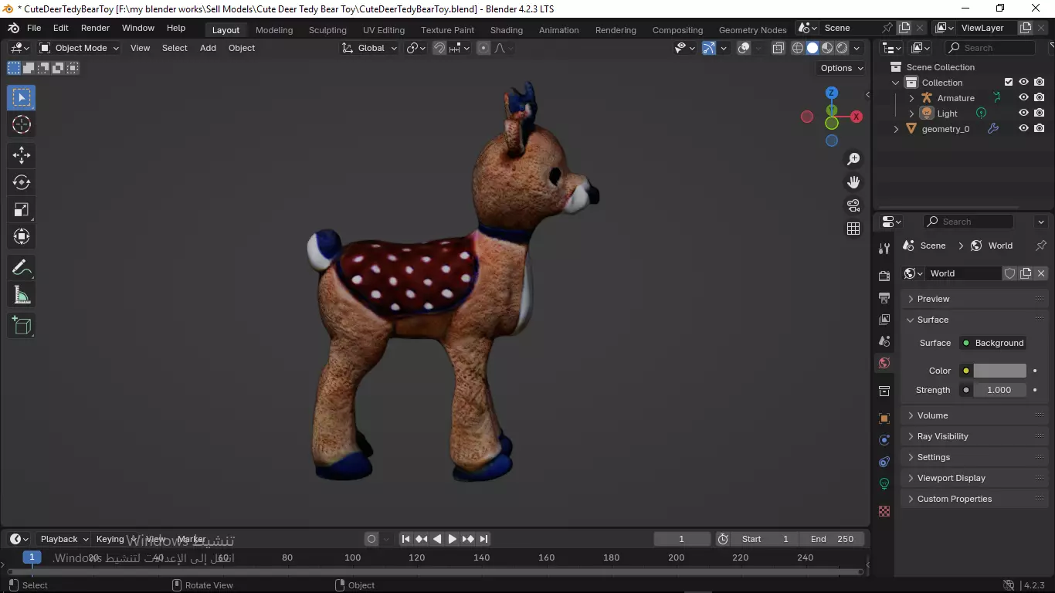Open the File menu
The image size is (1055, 593).
click(x=34, y=28)
